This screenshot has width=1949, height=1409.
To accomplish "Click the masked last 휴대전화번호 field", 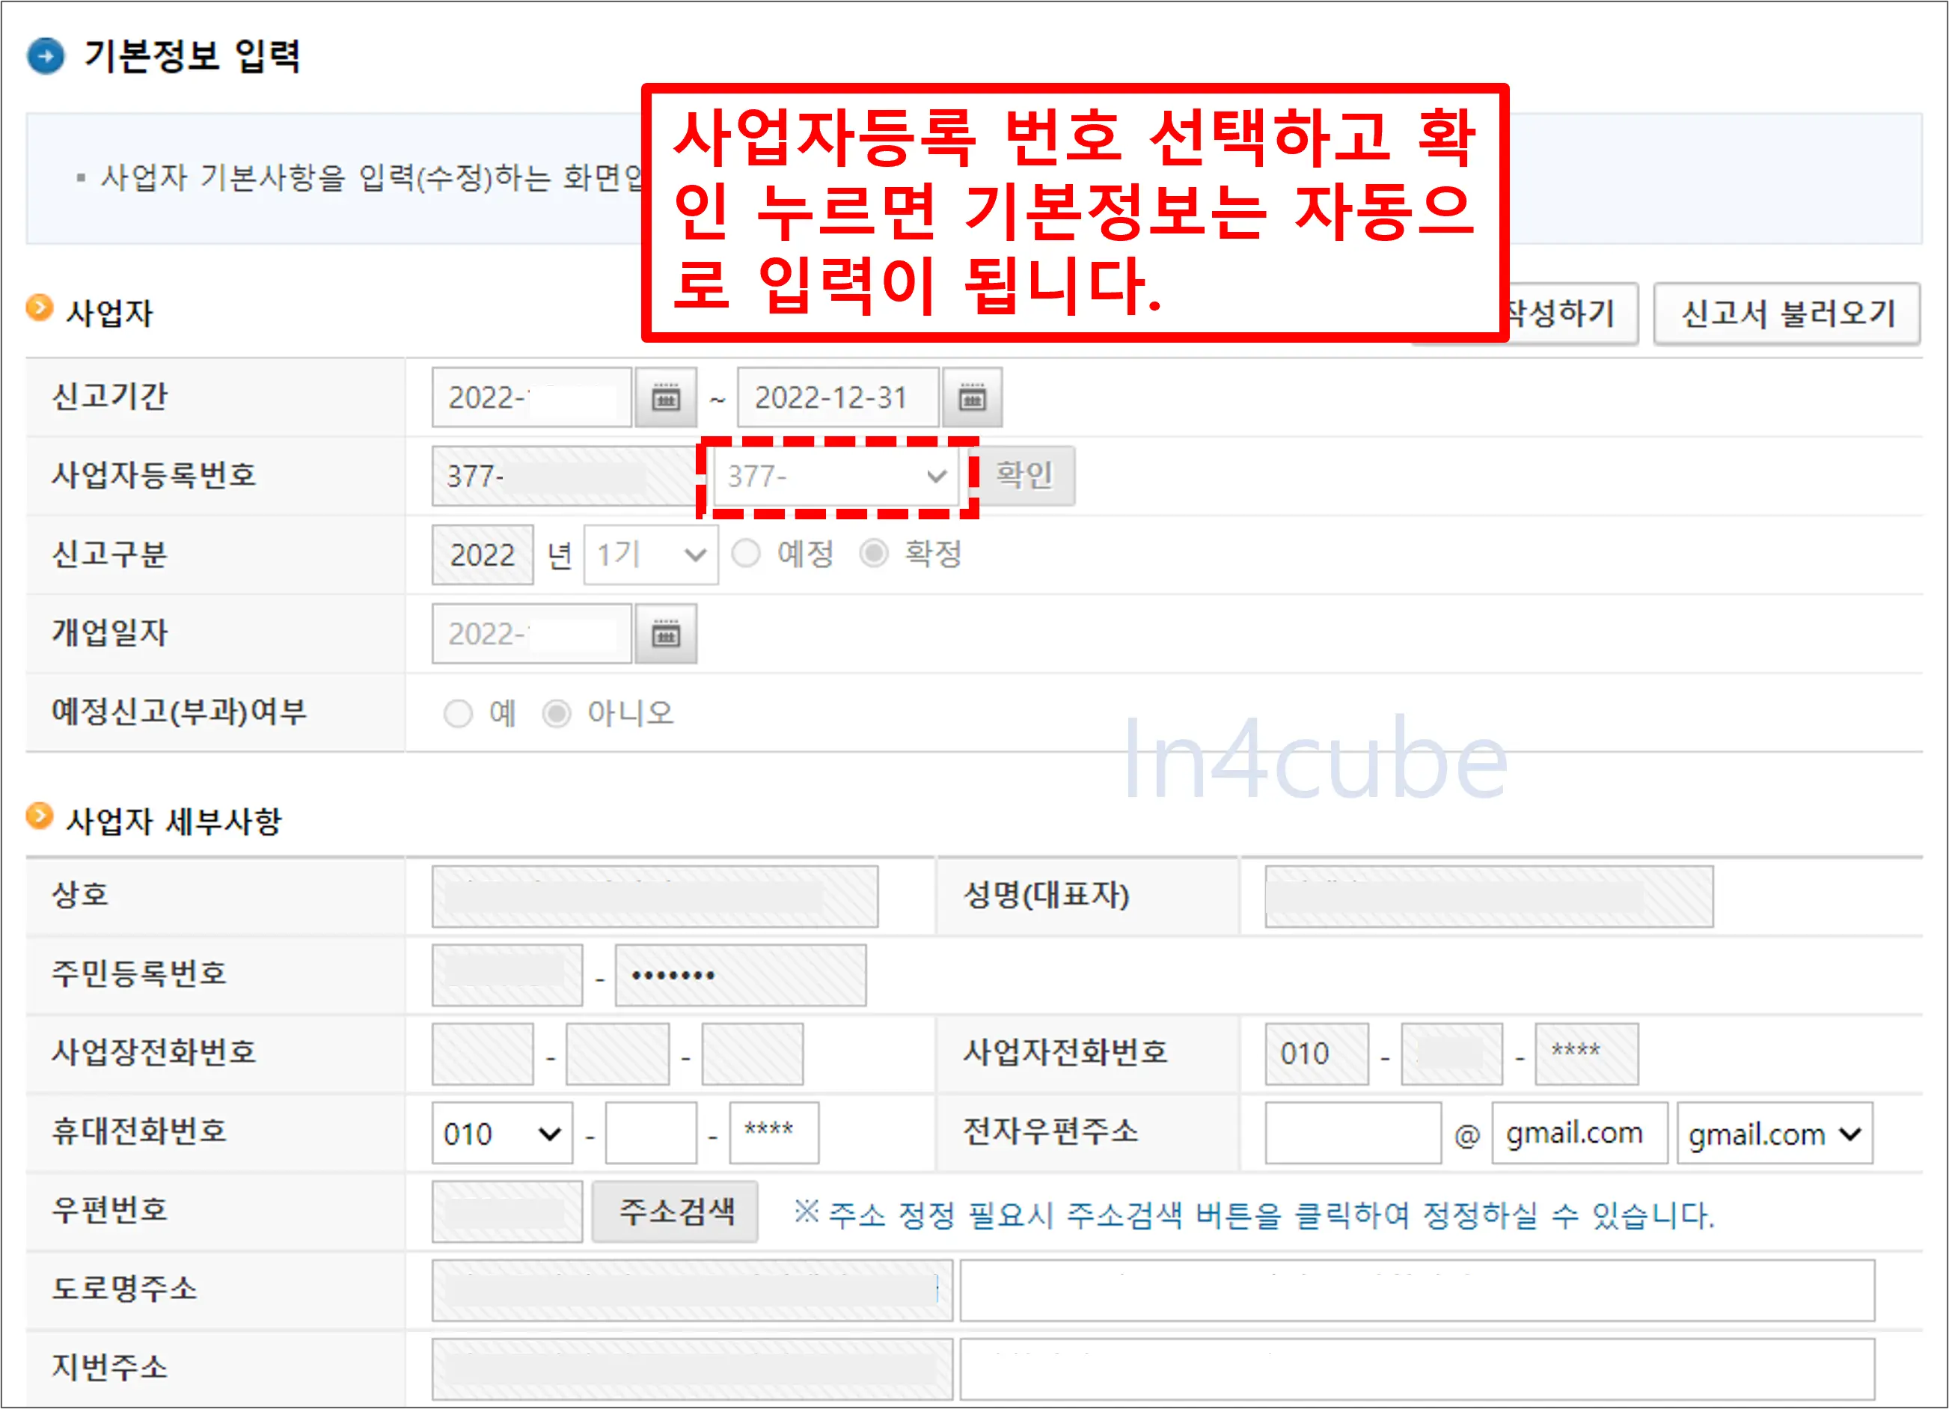I will point(774,1134).
